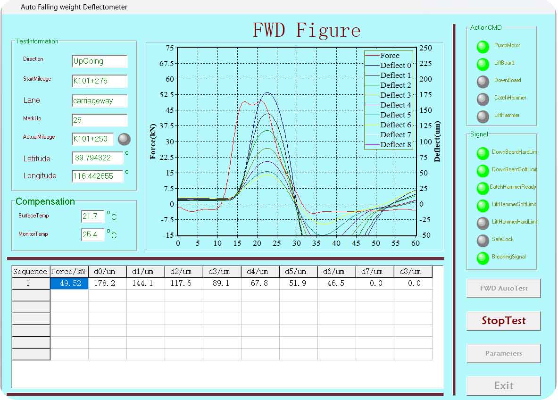Click the LiftHammerHardLimit gray signal light

pos(483,223)
